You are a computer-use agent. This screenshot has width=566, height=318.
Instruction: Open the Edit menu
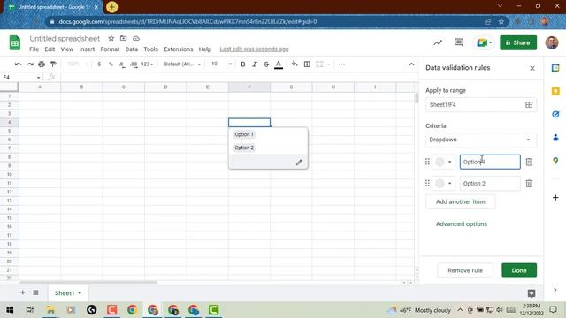coord(50,49)
